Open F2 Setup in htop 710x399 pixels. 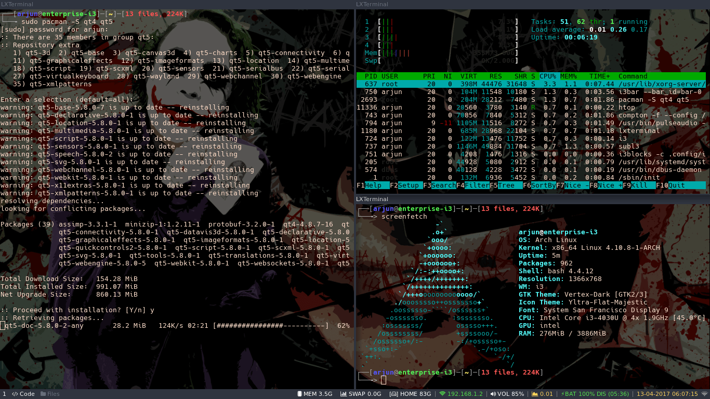(x=405, y=185)
